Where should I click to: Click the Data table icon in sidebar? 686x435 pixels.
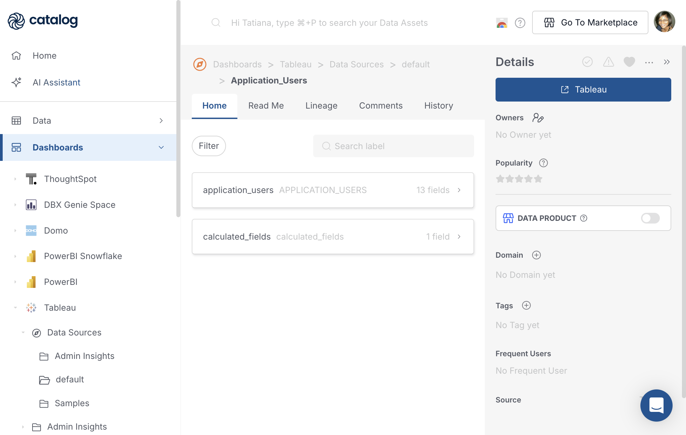(16, 121)
